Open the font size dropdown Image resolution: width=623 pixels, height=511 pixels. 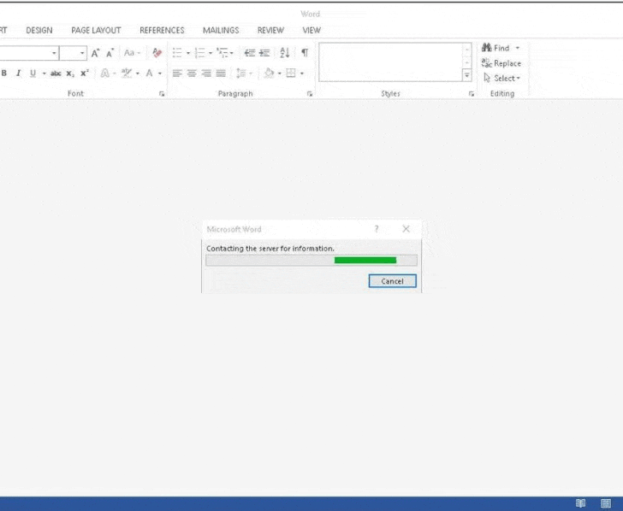pos(82,53)
